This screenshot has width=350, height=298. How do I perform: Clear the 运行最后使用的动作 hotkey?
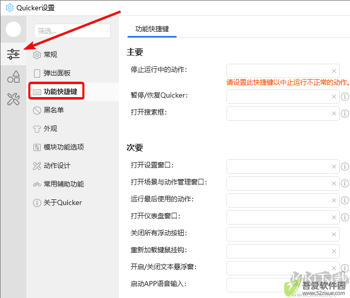[x=334, y=200]
